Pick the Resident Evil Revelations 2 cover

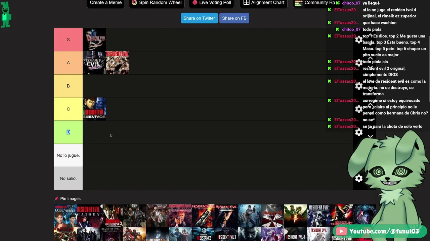click(x=112, y=234)
